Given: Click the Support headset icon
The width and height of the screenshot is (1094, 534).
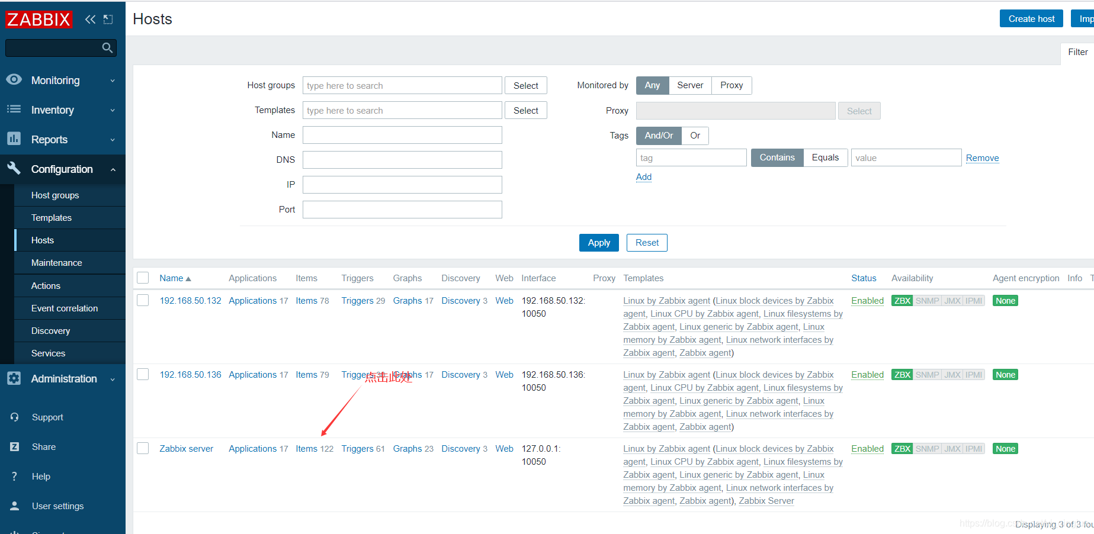Looking at the screenshot, I should pos(15,417).
